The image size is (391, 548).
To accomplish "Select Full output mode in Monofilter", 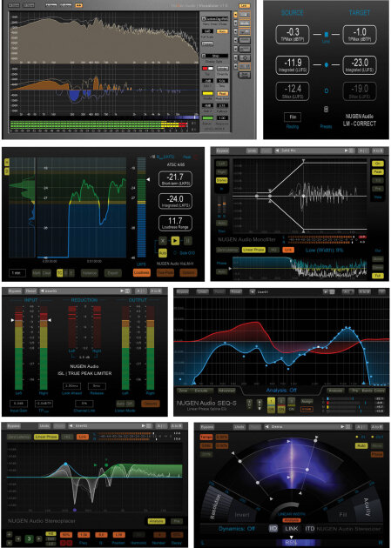I will [x=377, y=276].
